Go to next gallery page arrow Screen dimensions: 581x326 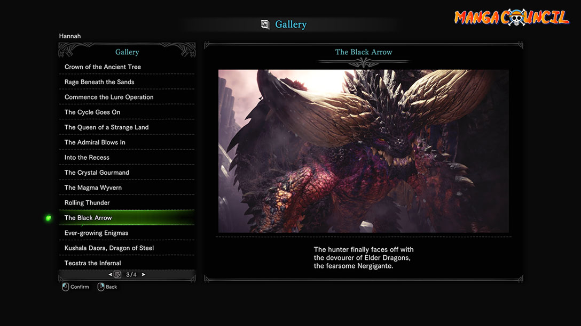pos(144,275)
